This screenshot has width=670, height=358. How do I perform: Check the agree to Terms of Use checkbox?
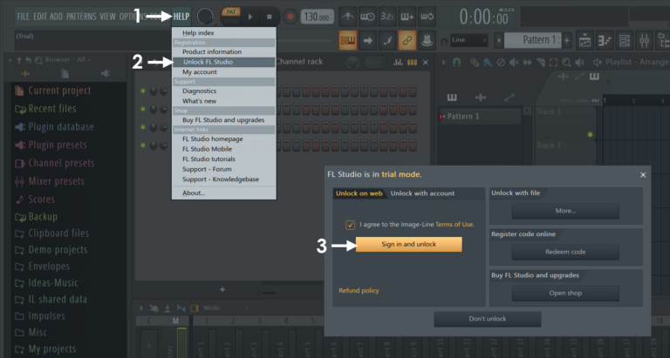[x=350, y=225]
